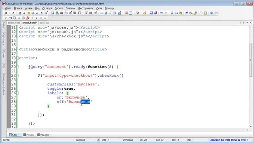
Task: Open Find with binoculars icon
Action: [187, 13]
